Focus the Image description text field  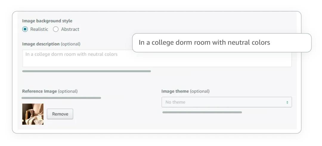157,61
